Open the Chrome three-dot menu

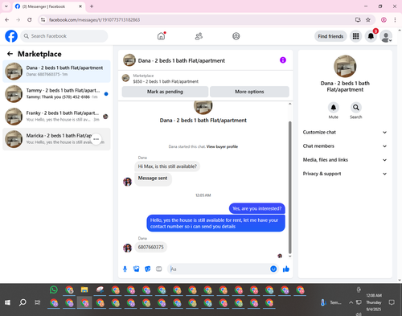coord(395,20)
